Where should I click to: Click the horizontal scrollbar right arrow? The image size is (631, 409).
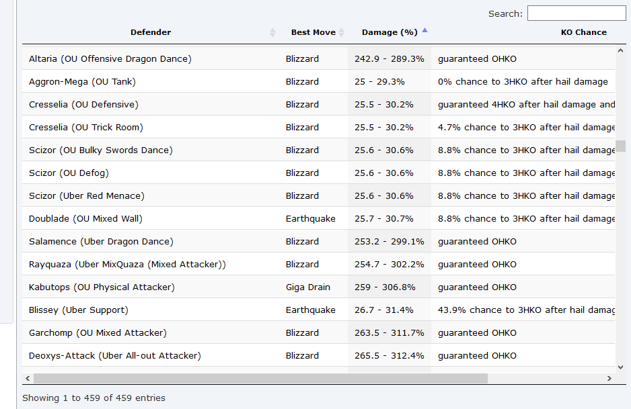click(609, 379)
